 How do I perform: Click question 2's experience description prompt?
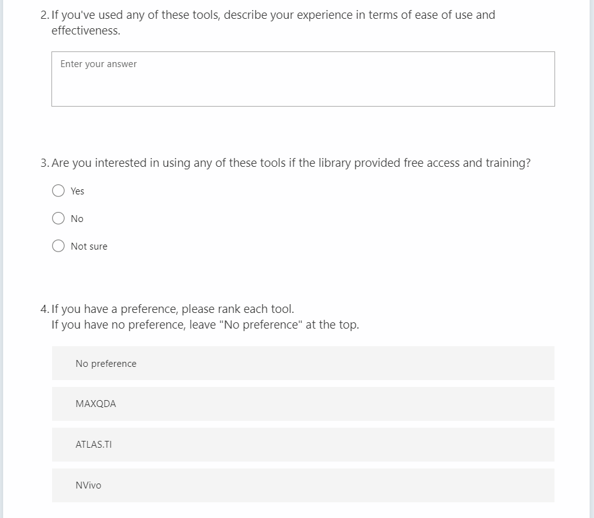(273, 15)
